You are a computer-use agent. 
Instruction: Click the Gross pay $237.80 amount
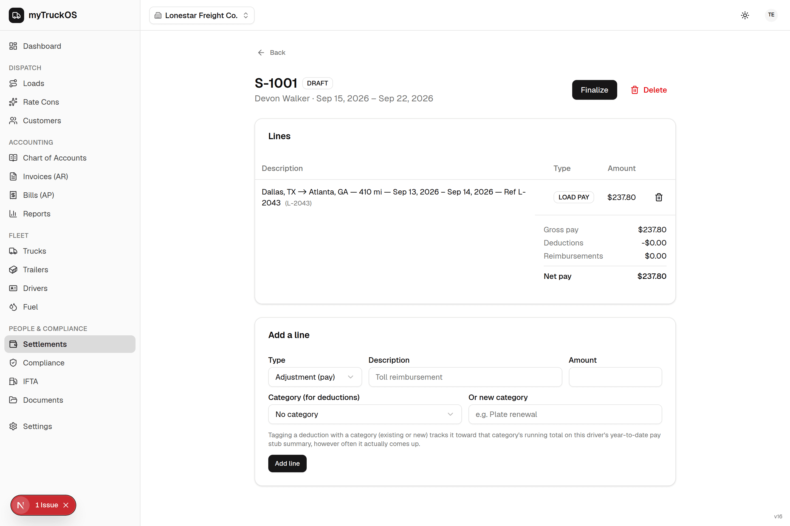point(652,230)
